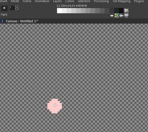Click the blue pin icon beside Canvas title
Image resolution: width=148 pixels, height=132 pixels.
[x=2, y=21]
